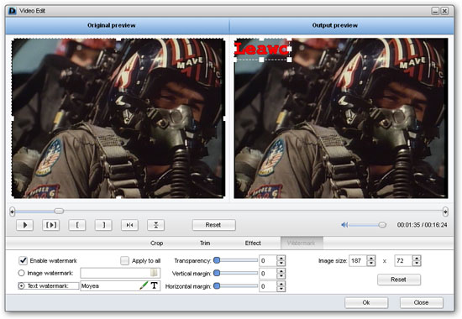The width and height of the screenshot is (462, 319).
Task: Set the trim end point bracket button
Action: click(x=103, y=225)
